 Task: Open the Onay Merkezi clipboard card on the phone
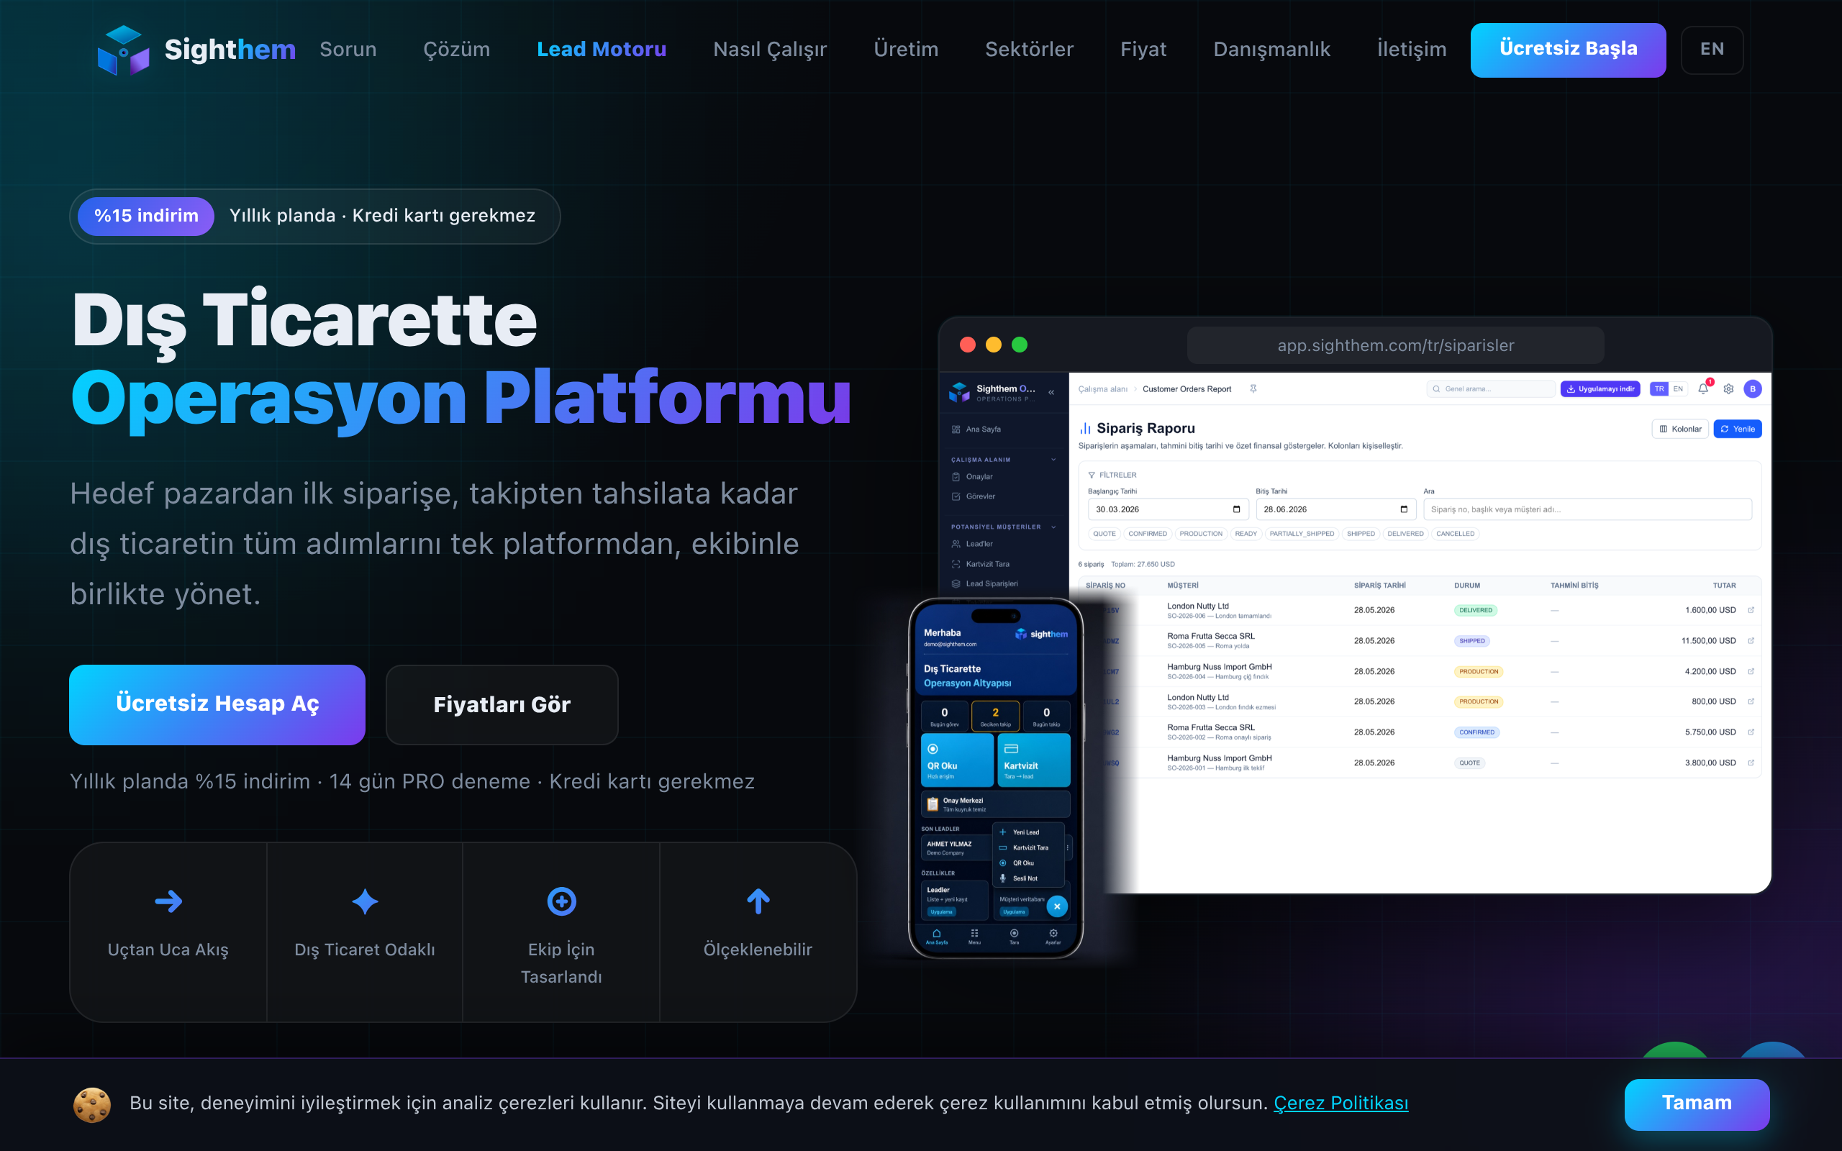coord(996,805)
